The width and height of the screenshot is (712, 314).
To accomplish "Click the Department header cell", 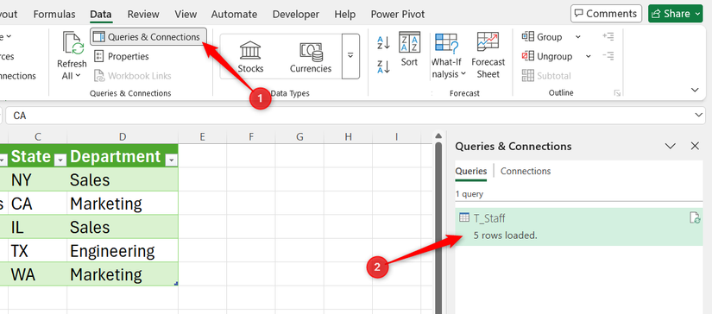I will 123,156.
